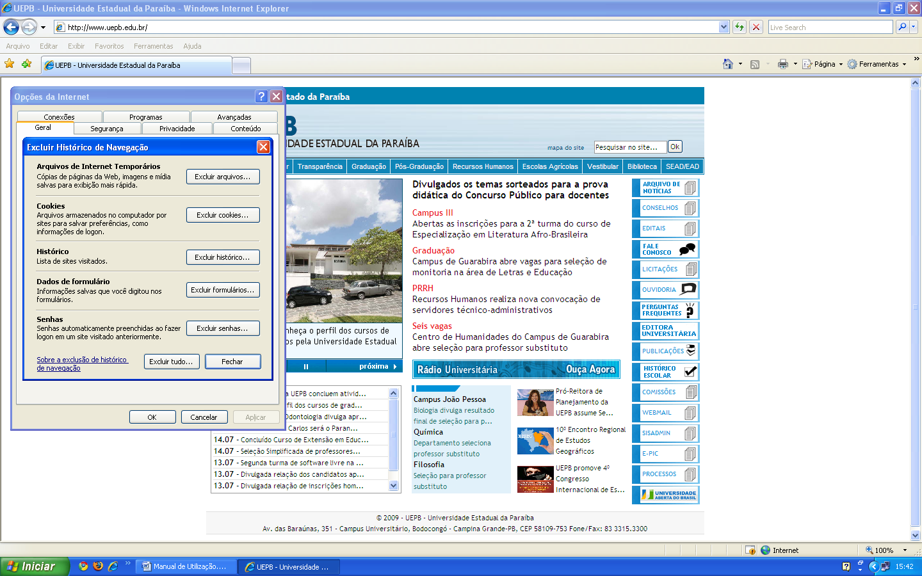The image size is (922, 576).
Task: Expand the command bar overflow chevron
Action: coord(916,59)
